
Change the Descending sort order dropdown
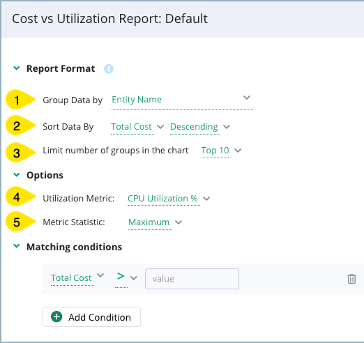coord(200,127)
